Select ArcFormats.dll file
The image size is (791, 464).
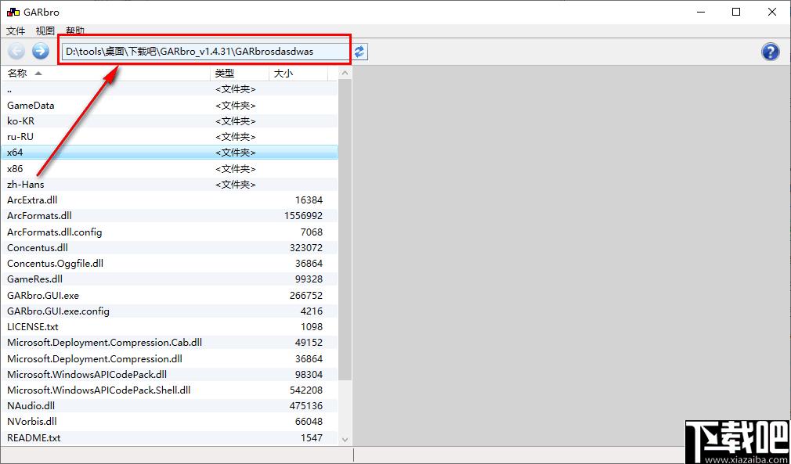click(168, 216)
